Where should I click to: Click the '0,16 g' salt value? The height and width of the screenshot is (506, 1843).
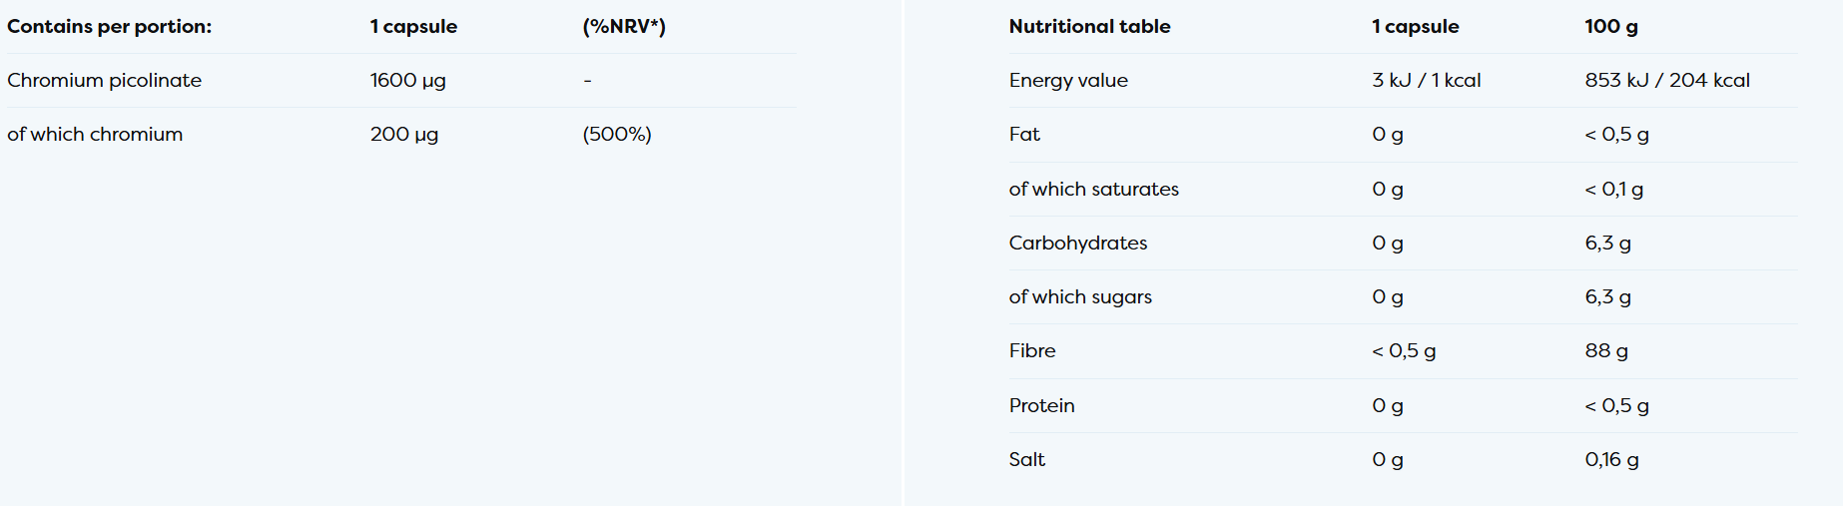(x=1611, y=460)
